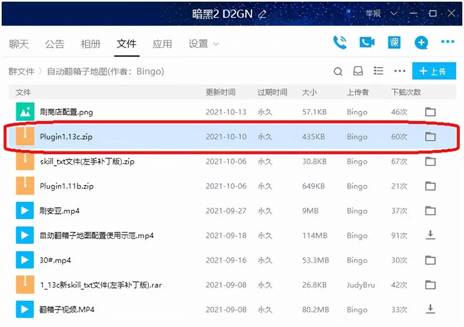
Task: Open search in the group files panel
Action: (338, 72)
